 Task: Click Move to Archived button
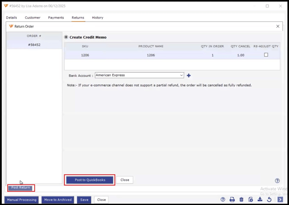coord(58,200)
